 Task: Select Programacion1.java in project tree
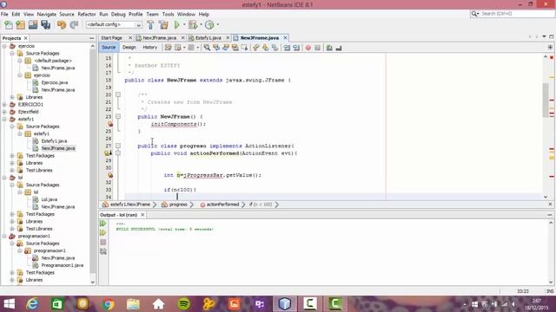point(62,265)
